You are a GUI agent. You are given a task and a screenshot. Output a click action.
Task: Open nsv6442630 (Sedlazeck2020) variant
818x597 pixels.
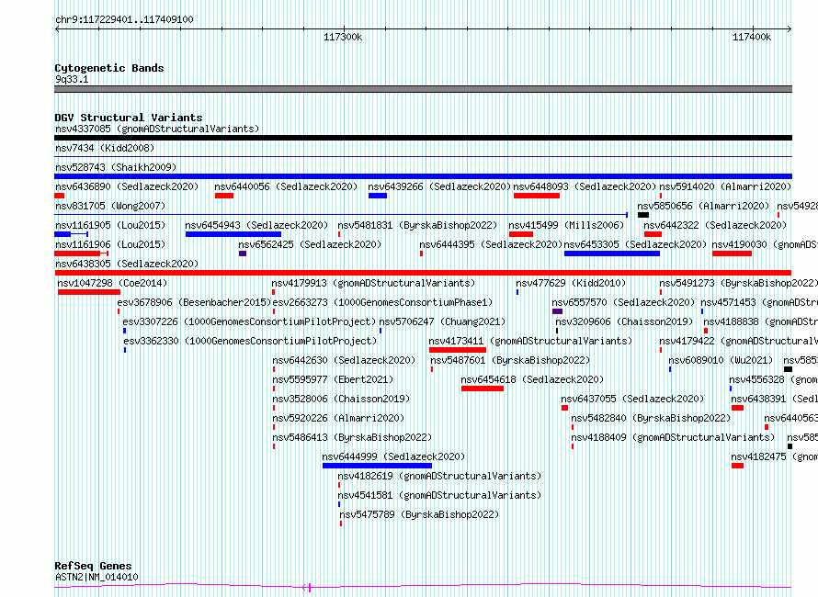pyautogui.click(x=344, y=360)
